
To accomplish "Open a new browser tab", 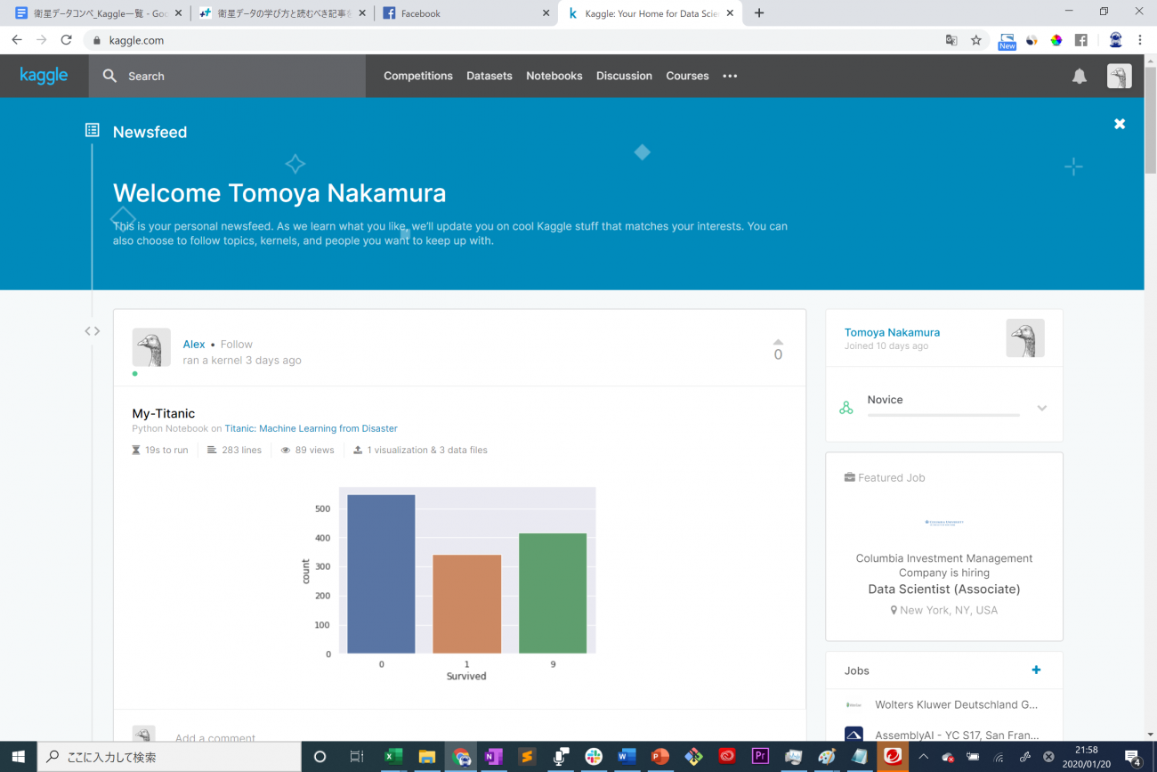I will (x=759, y=13).
